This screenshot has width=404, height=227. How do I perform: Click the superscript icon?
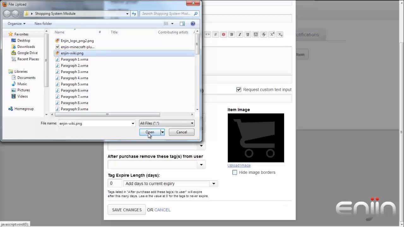tap(272, 35)
